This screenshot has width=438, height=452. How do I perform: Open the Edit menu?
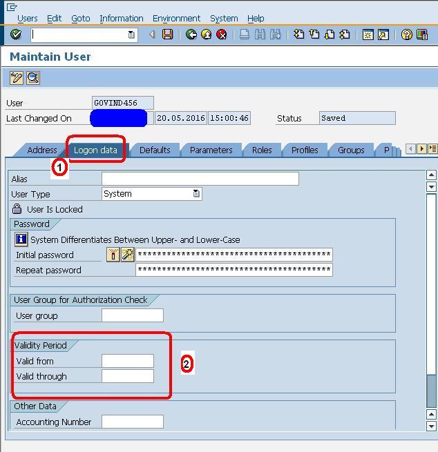[55, 19]
